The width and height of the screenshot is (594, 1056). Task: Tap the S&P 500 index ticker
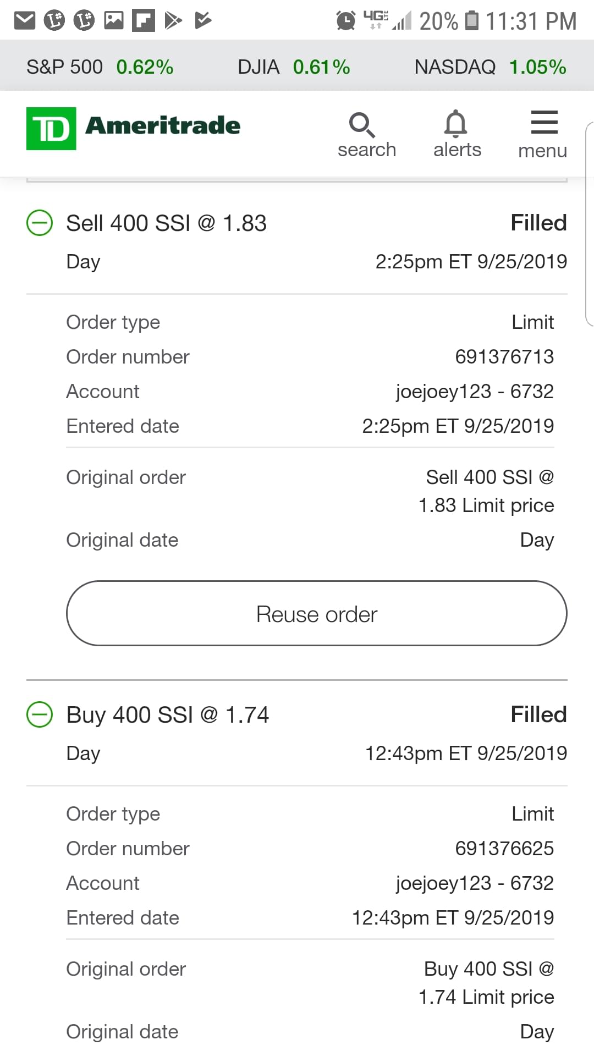100,67
